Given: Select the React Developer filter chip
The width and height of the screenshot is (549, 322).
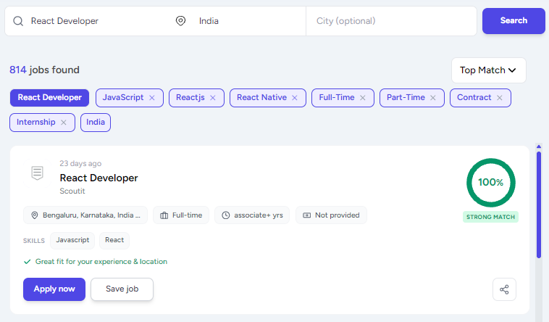Looking at the screenshot, I should [49, 98].
